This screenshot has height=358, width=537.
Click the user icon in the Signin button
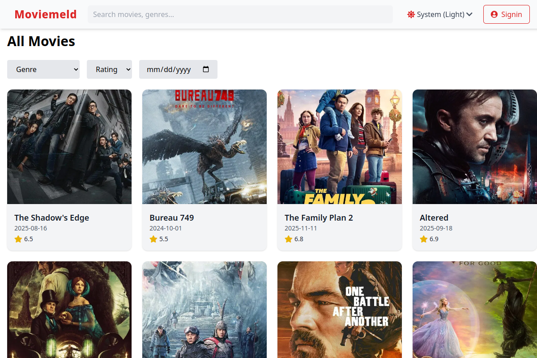click(x=494, y=14)
